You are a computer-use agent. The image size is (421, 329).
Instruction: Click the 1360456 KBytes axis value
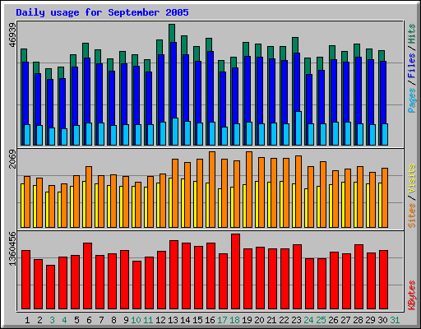coord(12,249)
